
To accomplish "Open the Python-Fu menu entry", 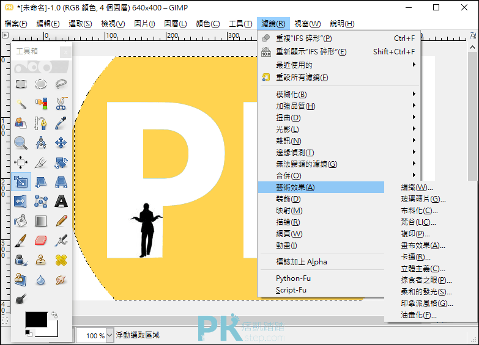I will click(x=321, y=278).
